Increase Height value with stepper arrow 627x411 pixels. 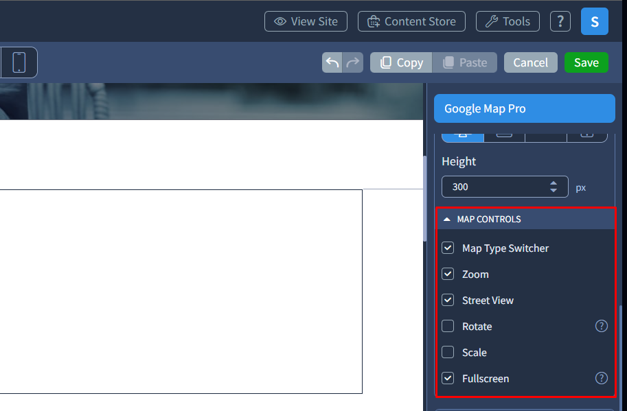click(x=554, y=183)
